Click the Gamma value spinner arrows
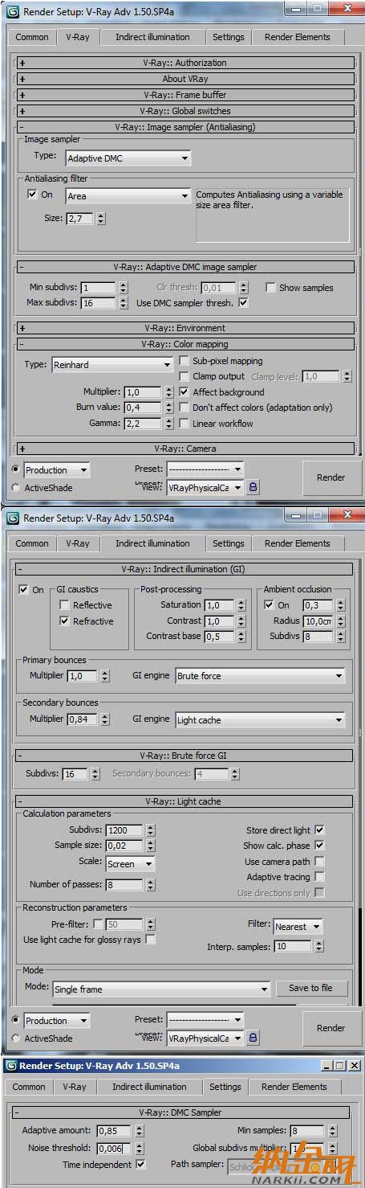Screen dimensions: 365x1188 [x=168, y=423]
